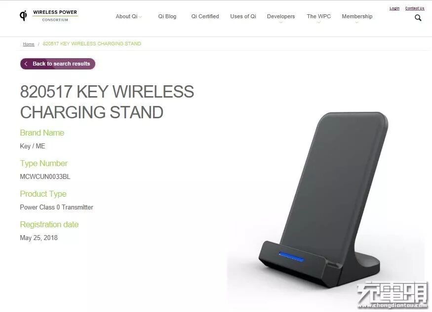Image resolution: width=432 pixels, height=312 pixels.
Task: Open the Uses of Qi page
Action: [243, 16]
